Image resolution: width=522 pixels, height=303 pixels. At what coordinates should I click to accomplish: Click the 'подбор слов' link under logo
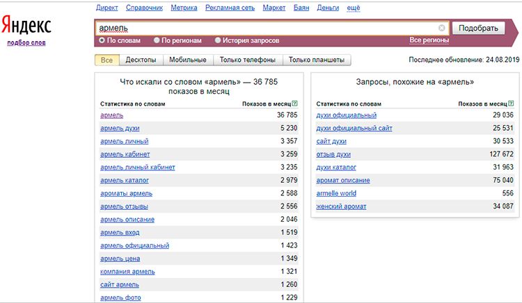pos(26,42)
